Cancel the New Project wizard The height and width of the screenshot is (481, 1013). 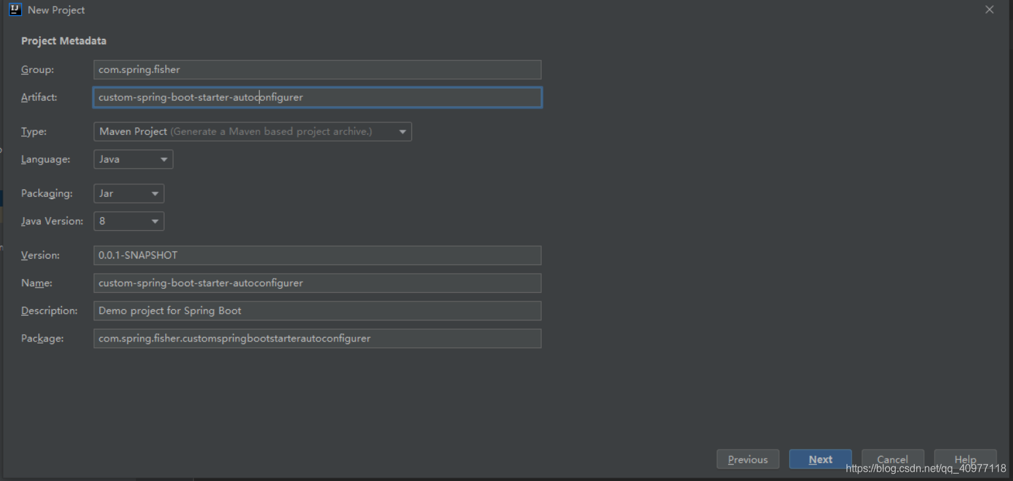click(x=893, y=459)
